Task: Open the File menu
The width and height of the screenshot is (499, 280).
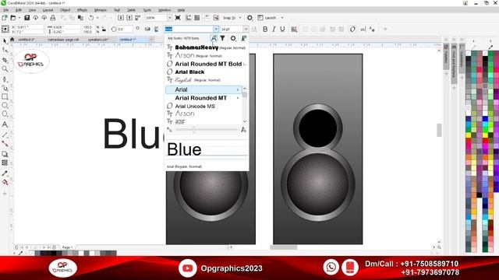Action: coord(5,10)
